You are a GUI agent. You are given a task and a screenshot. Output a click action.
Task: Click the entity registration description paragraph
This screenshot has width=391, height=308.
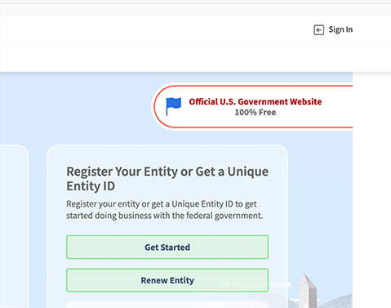(165, 210)
